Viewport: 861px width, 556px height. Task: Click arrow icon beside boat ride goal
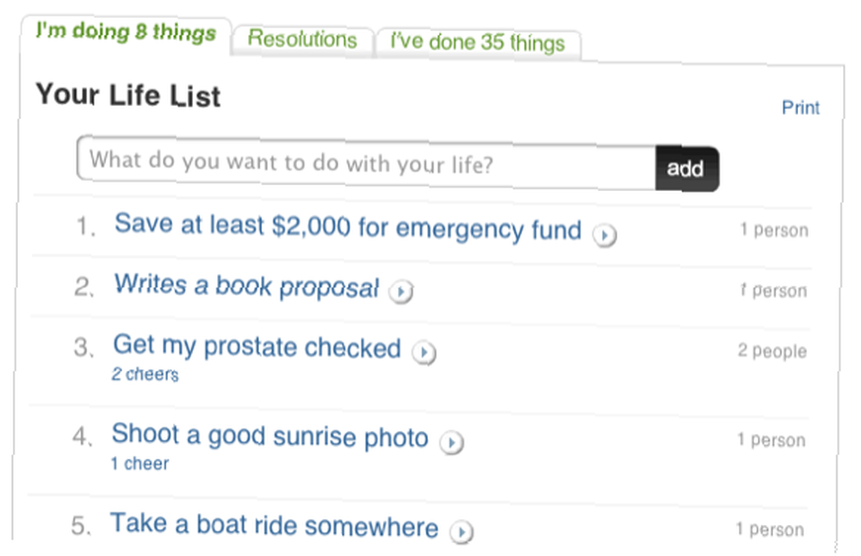[461, 531]
